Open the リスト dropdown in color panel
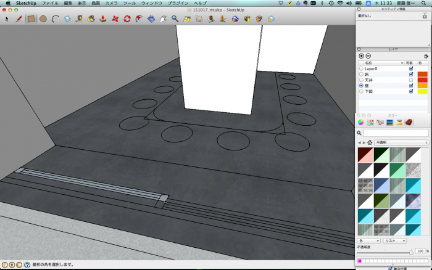The image size is (432, 270). click(x=394, y=240)
